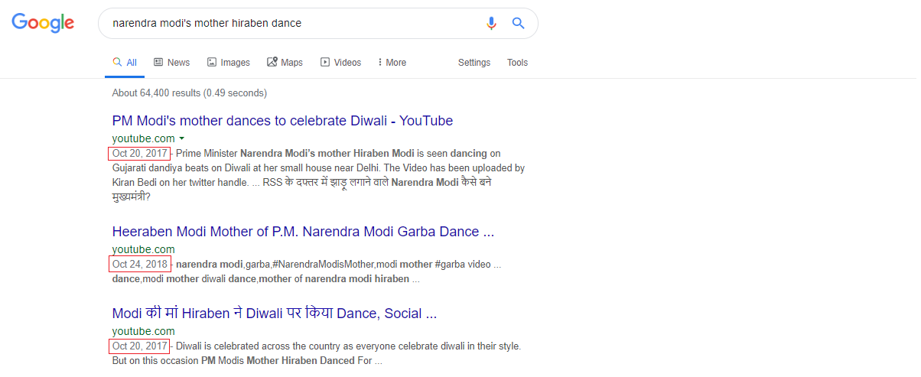
Task: Click the Oct 24, 2018 date
Action: (x=139, y=265)
